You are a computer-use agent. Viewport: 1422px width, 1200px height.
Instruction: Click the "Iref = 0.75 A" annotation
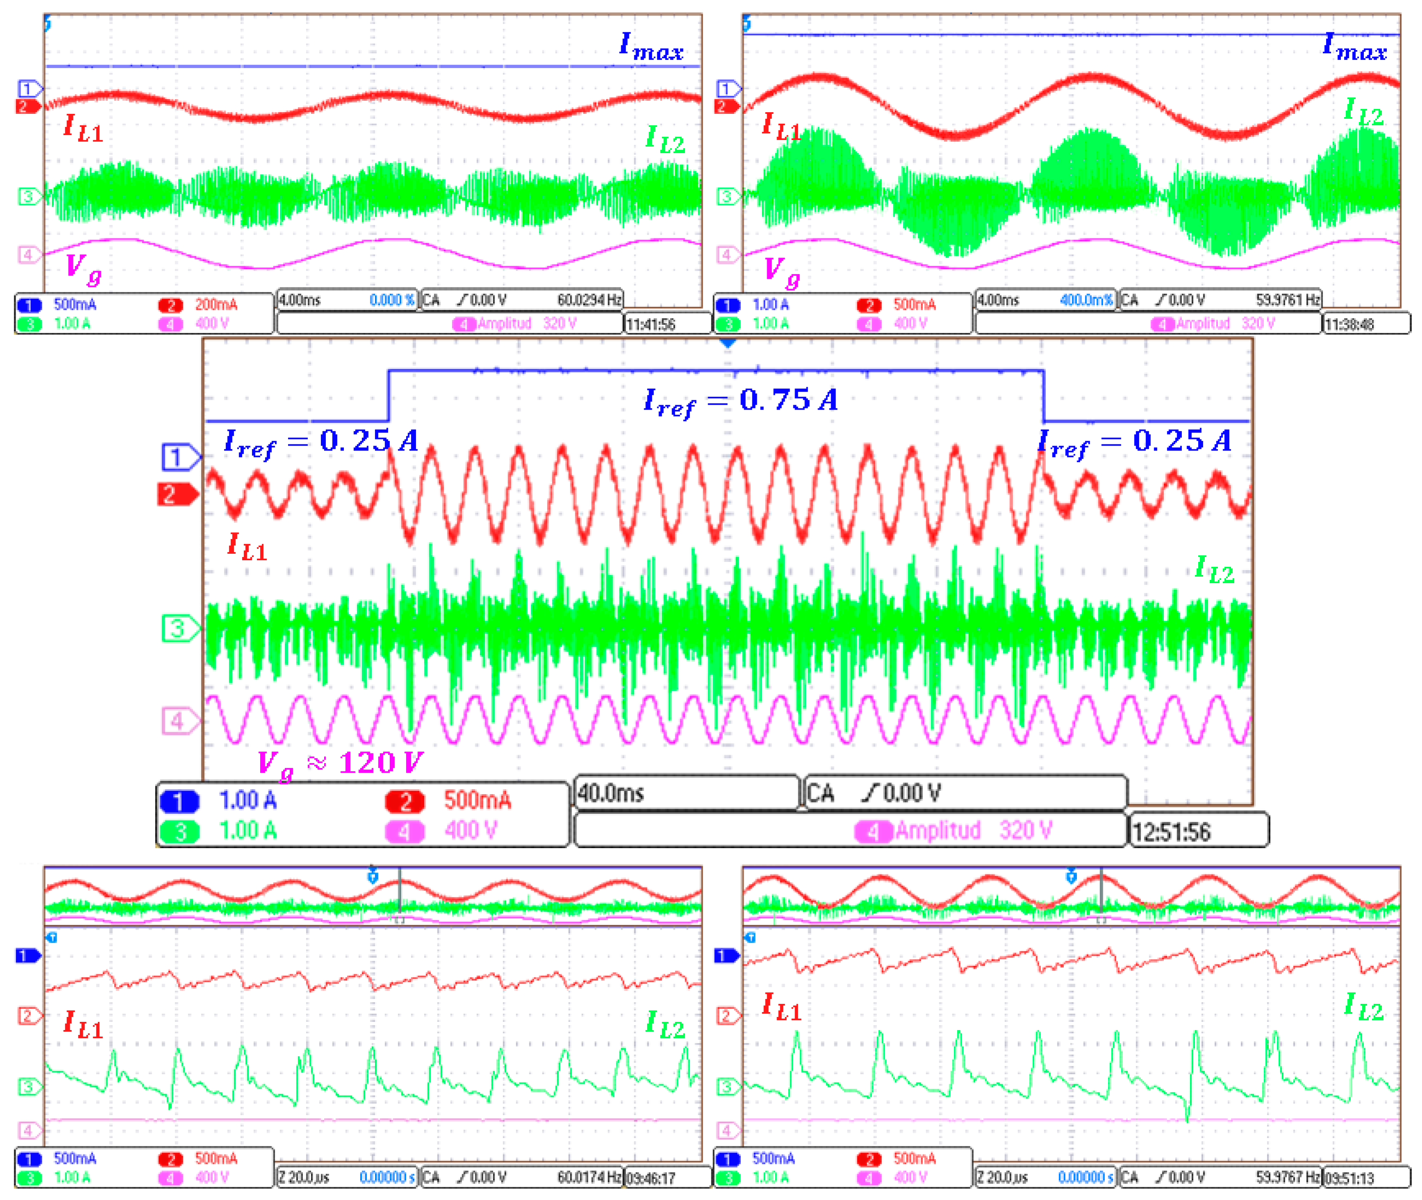(x=741, y=401)
